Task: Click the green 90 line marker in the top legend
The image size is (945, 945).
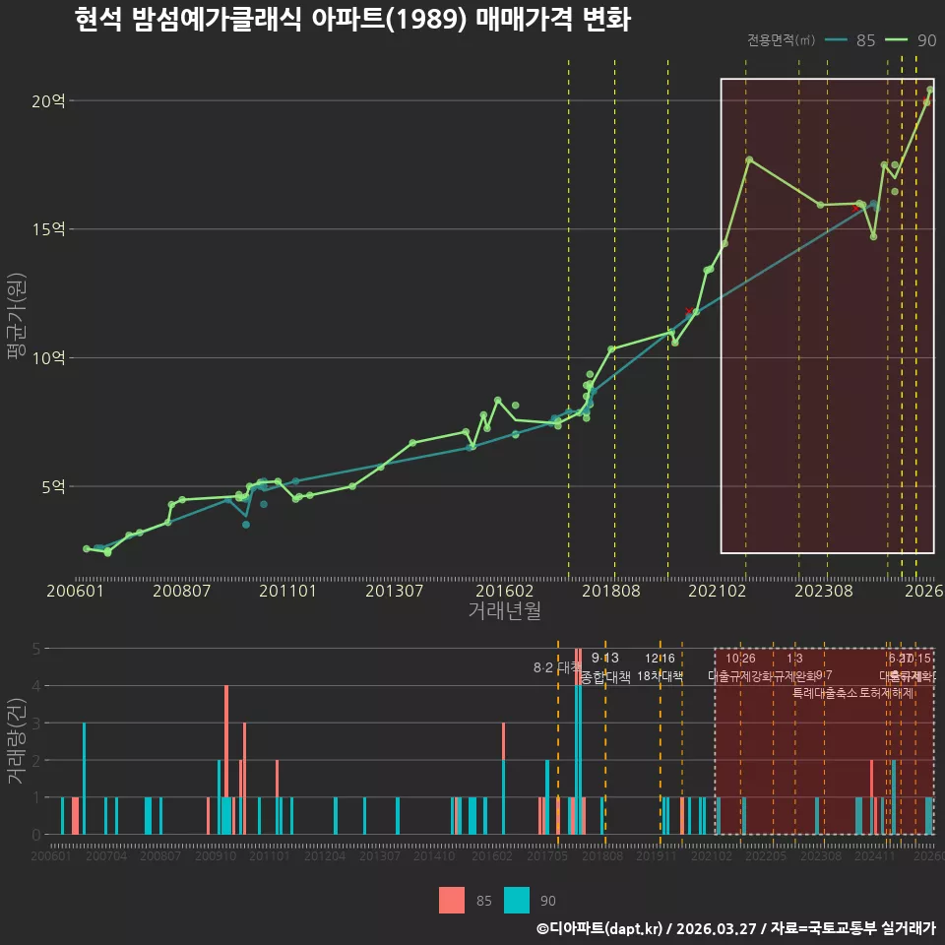Action: [896, 40]
